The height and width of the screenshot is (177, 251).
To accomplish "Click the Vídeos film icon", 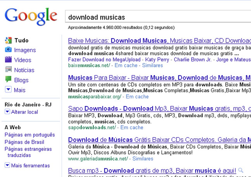I will click(x=8, y=59).
